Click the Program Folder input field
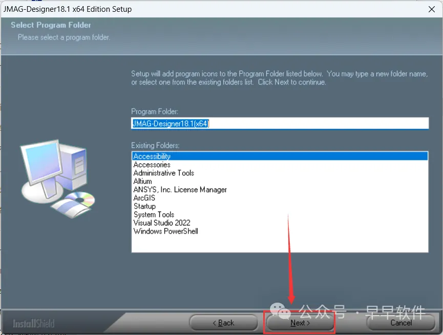443x335 pixels. tap(280, 123)
